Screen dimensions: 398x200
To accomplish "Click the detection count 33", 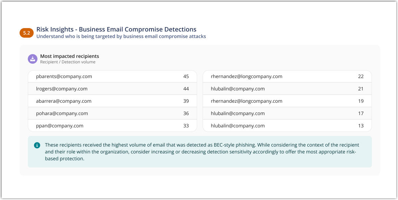I will tap(186, 126).
